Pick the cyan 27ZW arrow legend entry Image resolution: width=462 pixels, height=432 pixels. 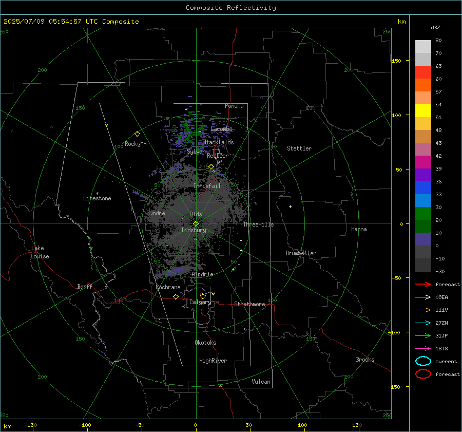pyautogui.click(x=423, y=323)
